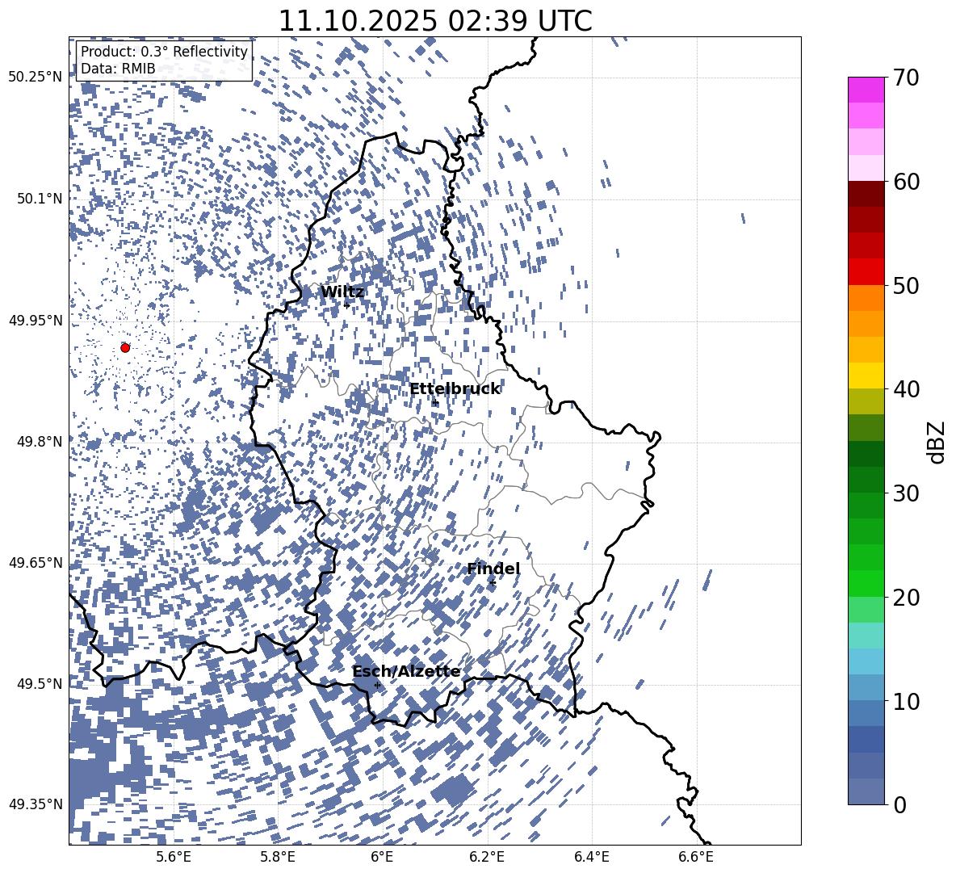The image size is (956, 873).
Task: Click the 5.8°E longitude label
Action: click(278, 857)
